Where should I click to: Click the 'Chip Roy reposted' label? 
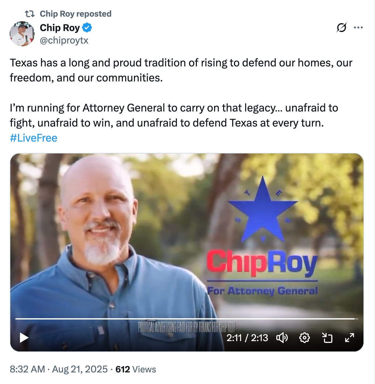tap(75, 14)
